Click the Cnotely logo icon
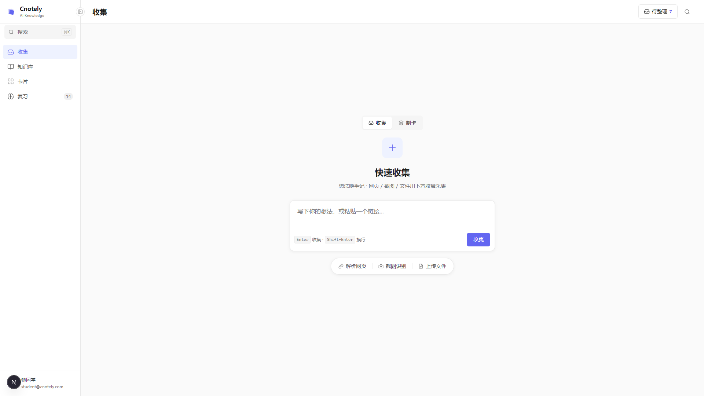The image size is (704, 396). [x=11, y=12]
